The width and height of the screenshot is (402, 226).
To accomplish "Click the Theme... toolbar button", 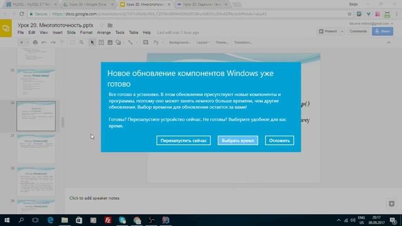I will (222, 42).
